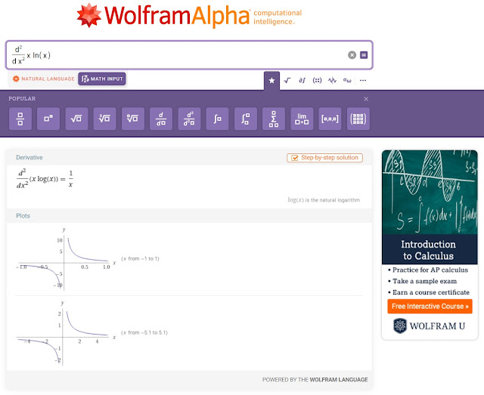Click the Wolfram Language link in footer
This screenshot has height=395, width=484.
pos(339,380)
